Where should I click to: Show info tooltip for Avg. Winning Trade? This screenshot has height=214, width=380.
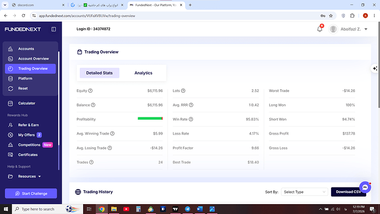tap(112, 133)
